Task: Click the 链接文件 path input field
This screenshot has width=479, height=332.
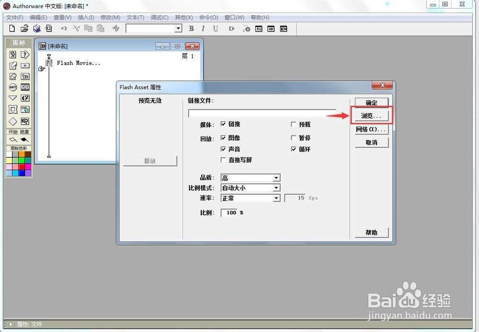Action: tap(262, 113)
